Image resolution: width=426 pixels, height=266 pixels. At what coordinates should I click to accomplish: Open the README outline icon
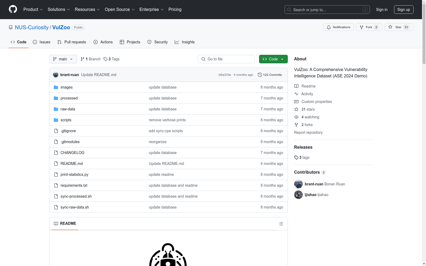click(281, 224)
